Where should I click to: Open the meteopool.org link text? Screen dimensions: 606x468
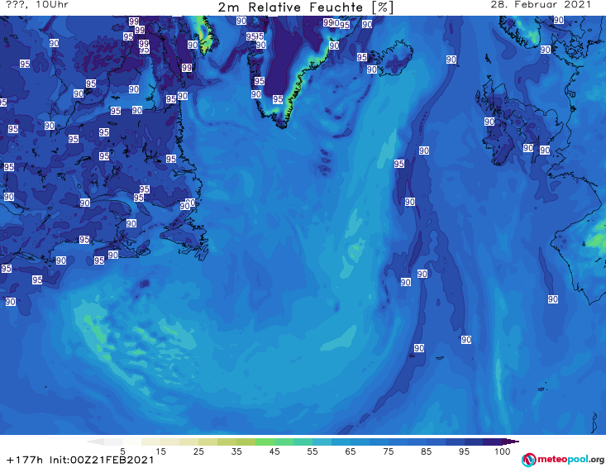point(570,459)
